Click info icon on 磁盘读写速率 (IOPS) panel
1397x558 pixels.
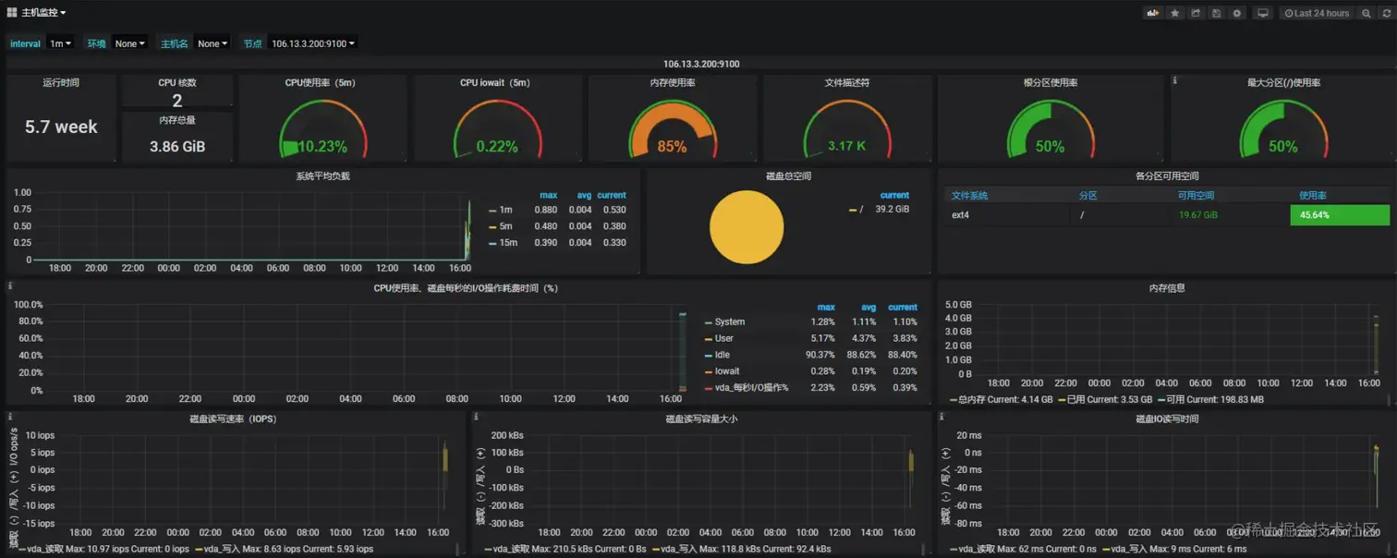pyautogui.click(x=10, y=417)
